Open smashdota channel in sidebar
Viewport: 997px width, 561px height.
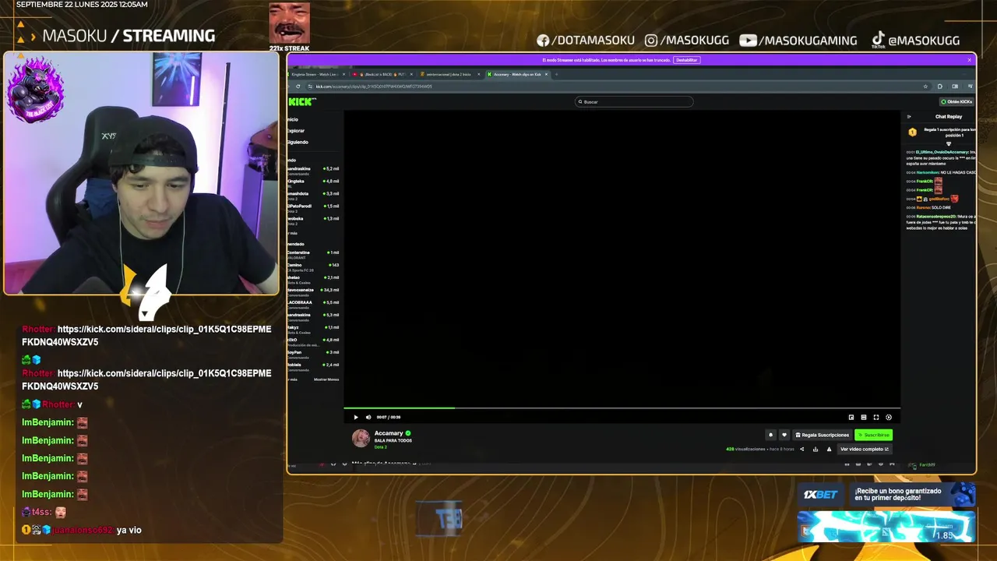(x=313, y=195)
